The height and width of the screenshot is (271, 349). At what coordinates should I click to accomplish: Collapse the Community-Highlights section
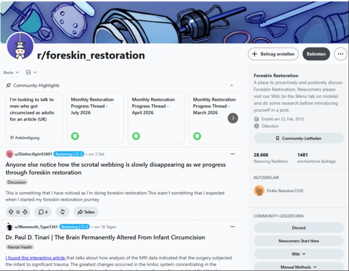(x=232, y=86)
